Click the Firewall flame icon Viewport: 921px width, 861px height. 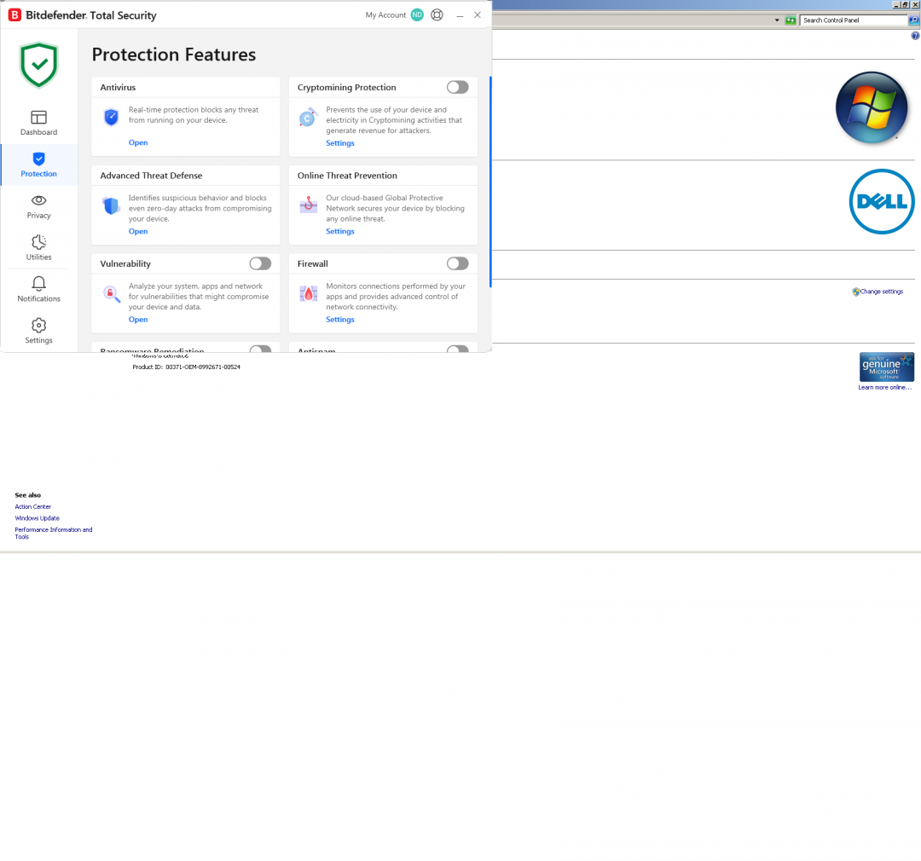click(309, 293)
